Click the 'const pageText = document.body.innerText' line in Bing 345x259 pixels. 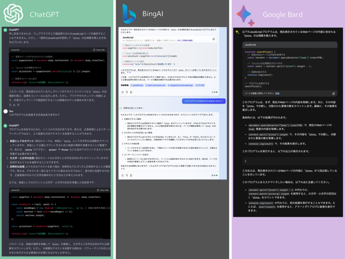[143, 48]
